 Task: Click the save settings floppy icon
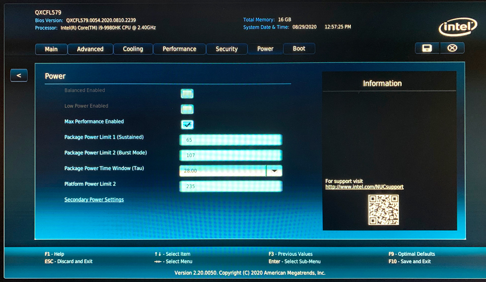pyautogui.click(x=426, y=48)
